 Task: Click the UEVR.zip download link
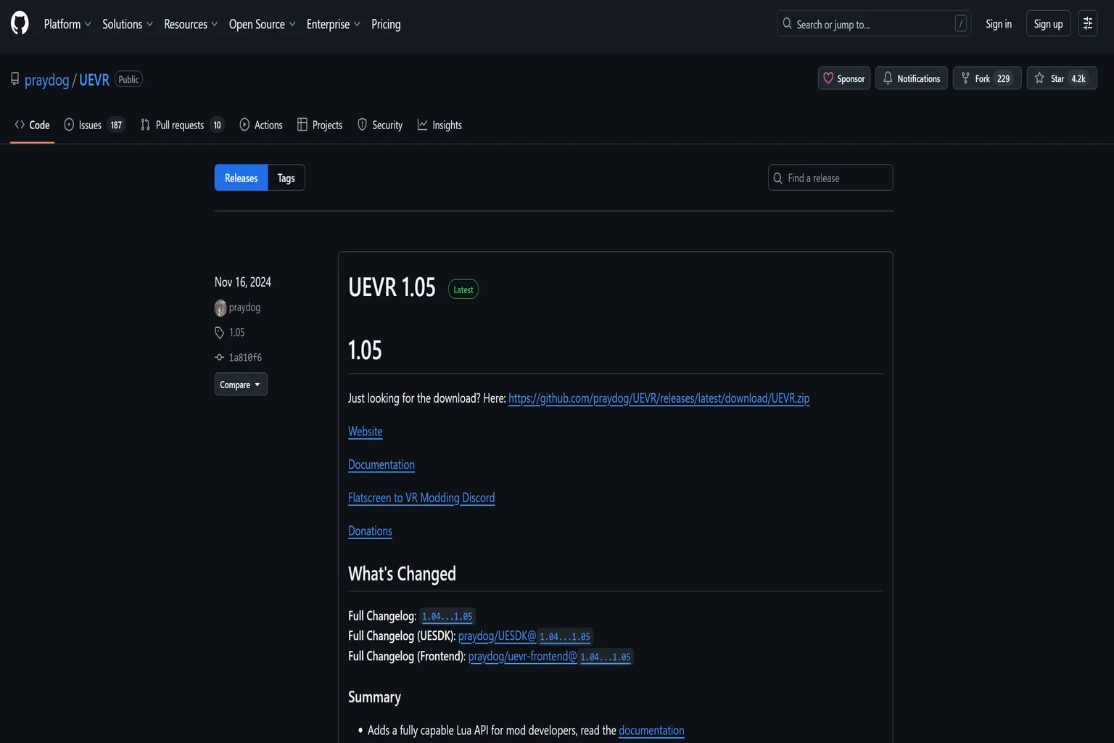coord(659,398)
